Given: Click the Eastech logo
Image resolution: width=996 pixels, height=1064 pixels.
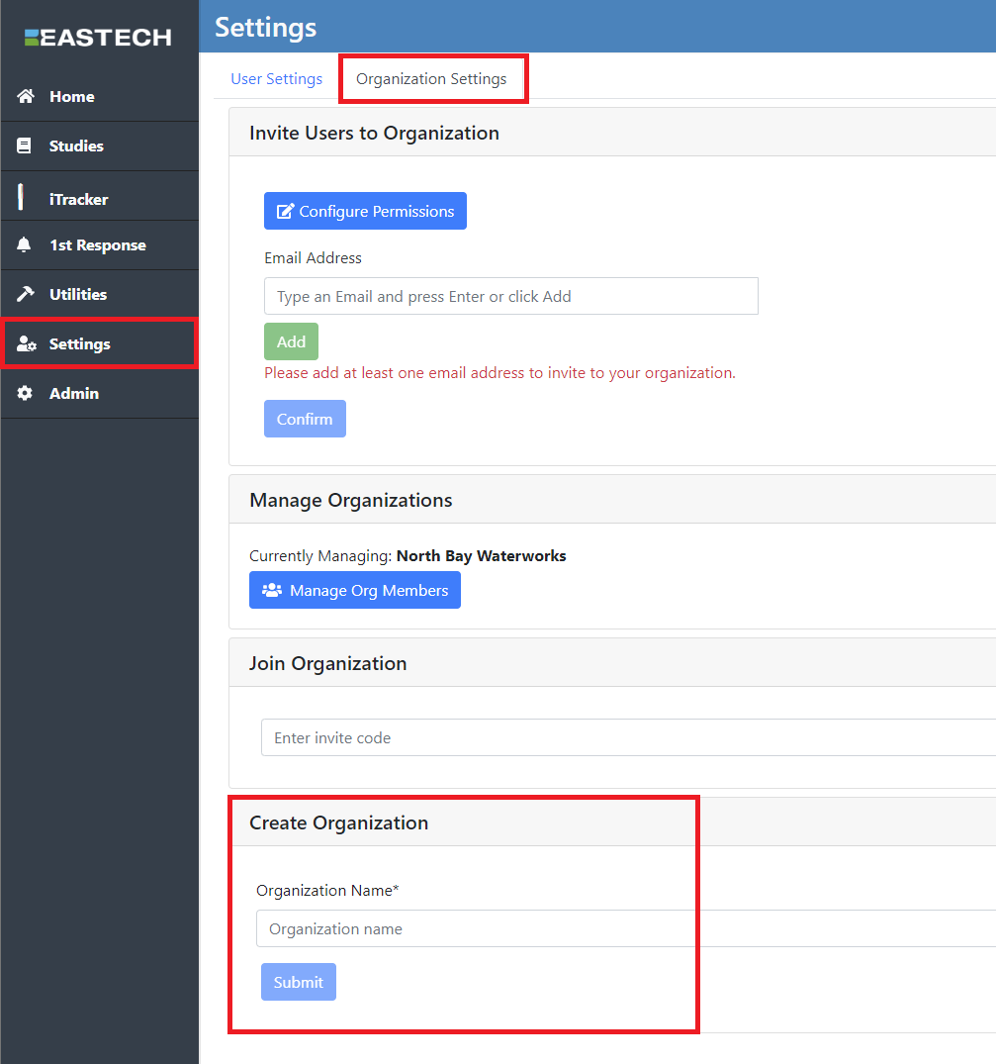Looking at the screenshot, I should click(x=98, y=38).
